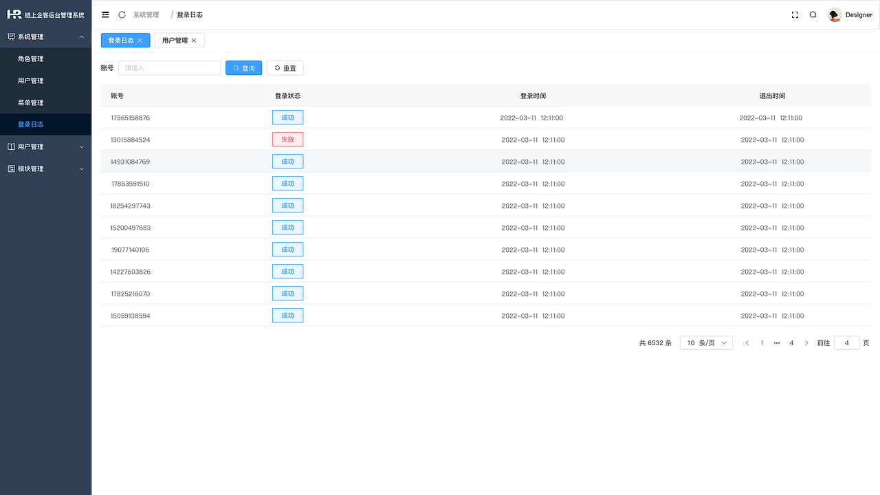Viewport: 880px width, 495px height.
Task: Collapse the 系统管理 sidebar group chevron
Action: (x=82, y=36)
